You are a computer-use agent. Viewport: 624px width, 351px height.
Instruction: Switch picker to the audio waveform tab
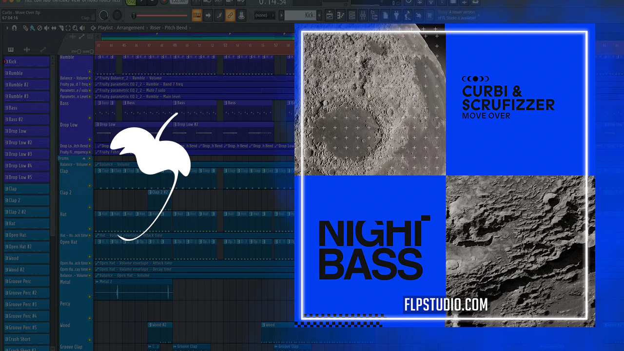tap(27, 50)
